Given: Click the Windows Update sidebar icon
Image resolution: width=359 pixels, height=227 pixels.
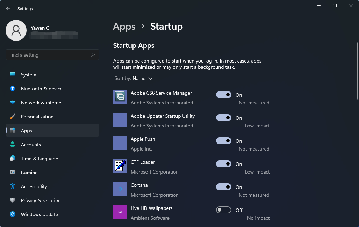Looking at the screenshot, I should 13,214.
